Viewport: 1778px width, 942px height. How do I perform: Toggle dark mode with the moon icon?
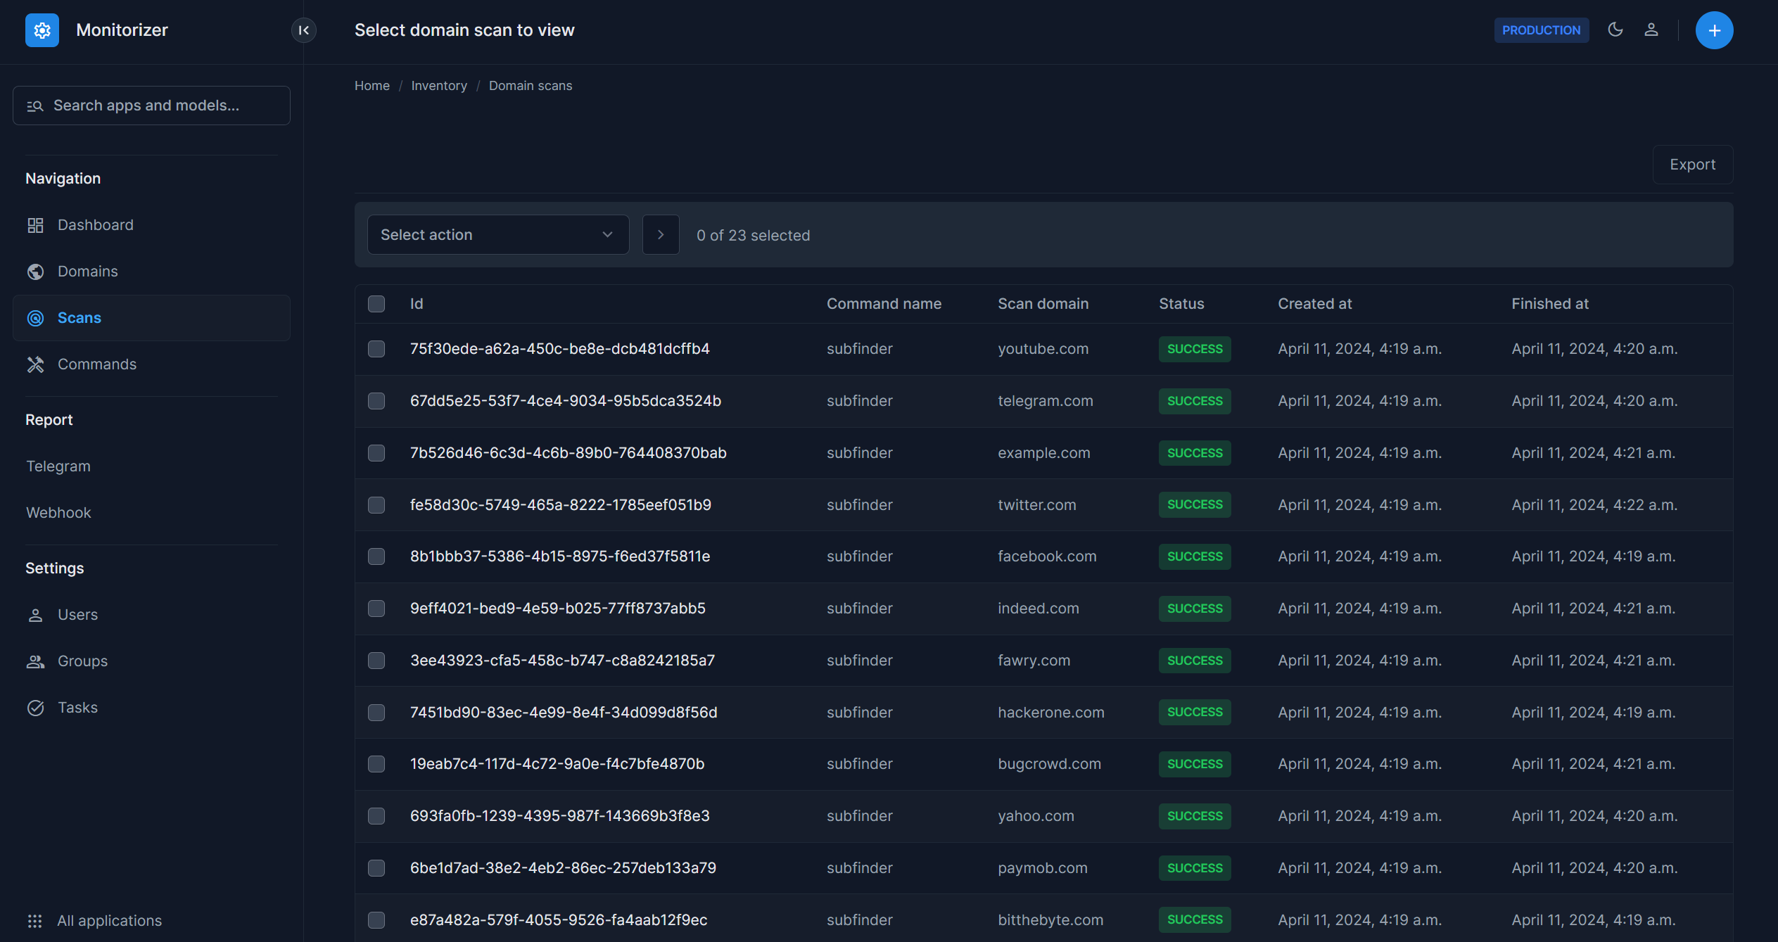[x=1615, y=30]
